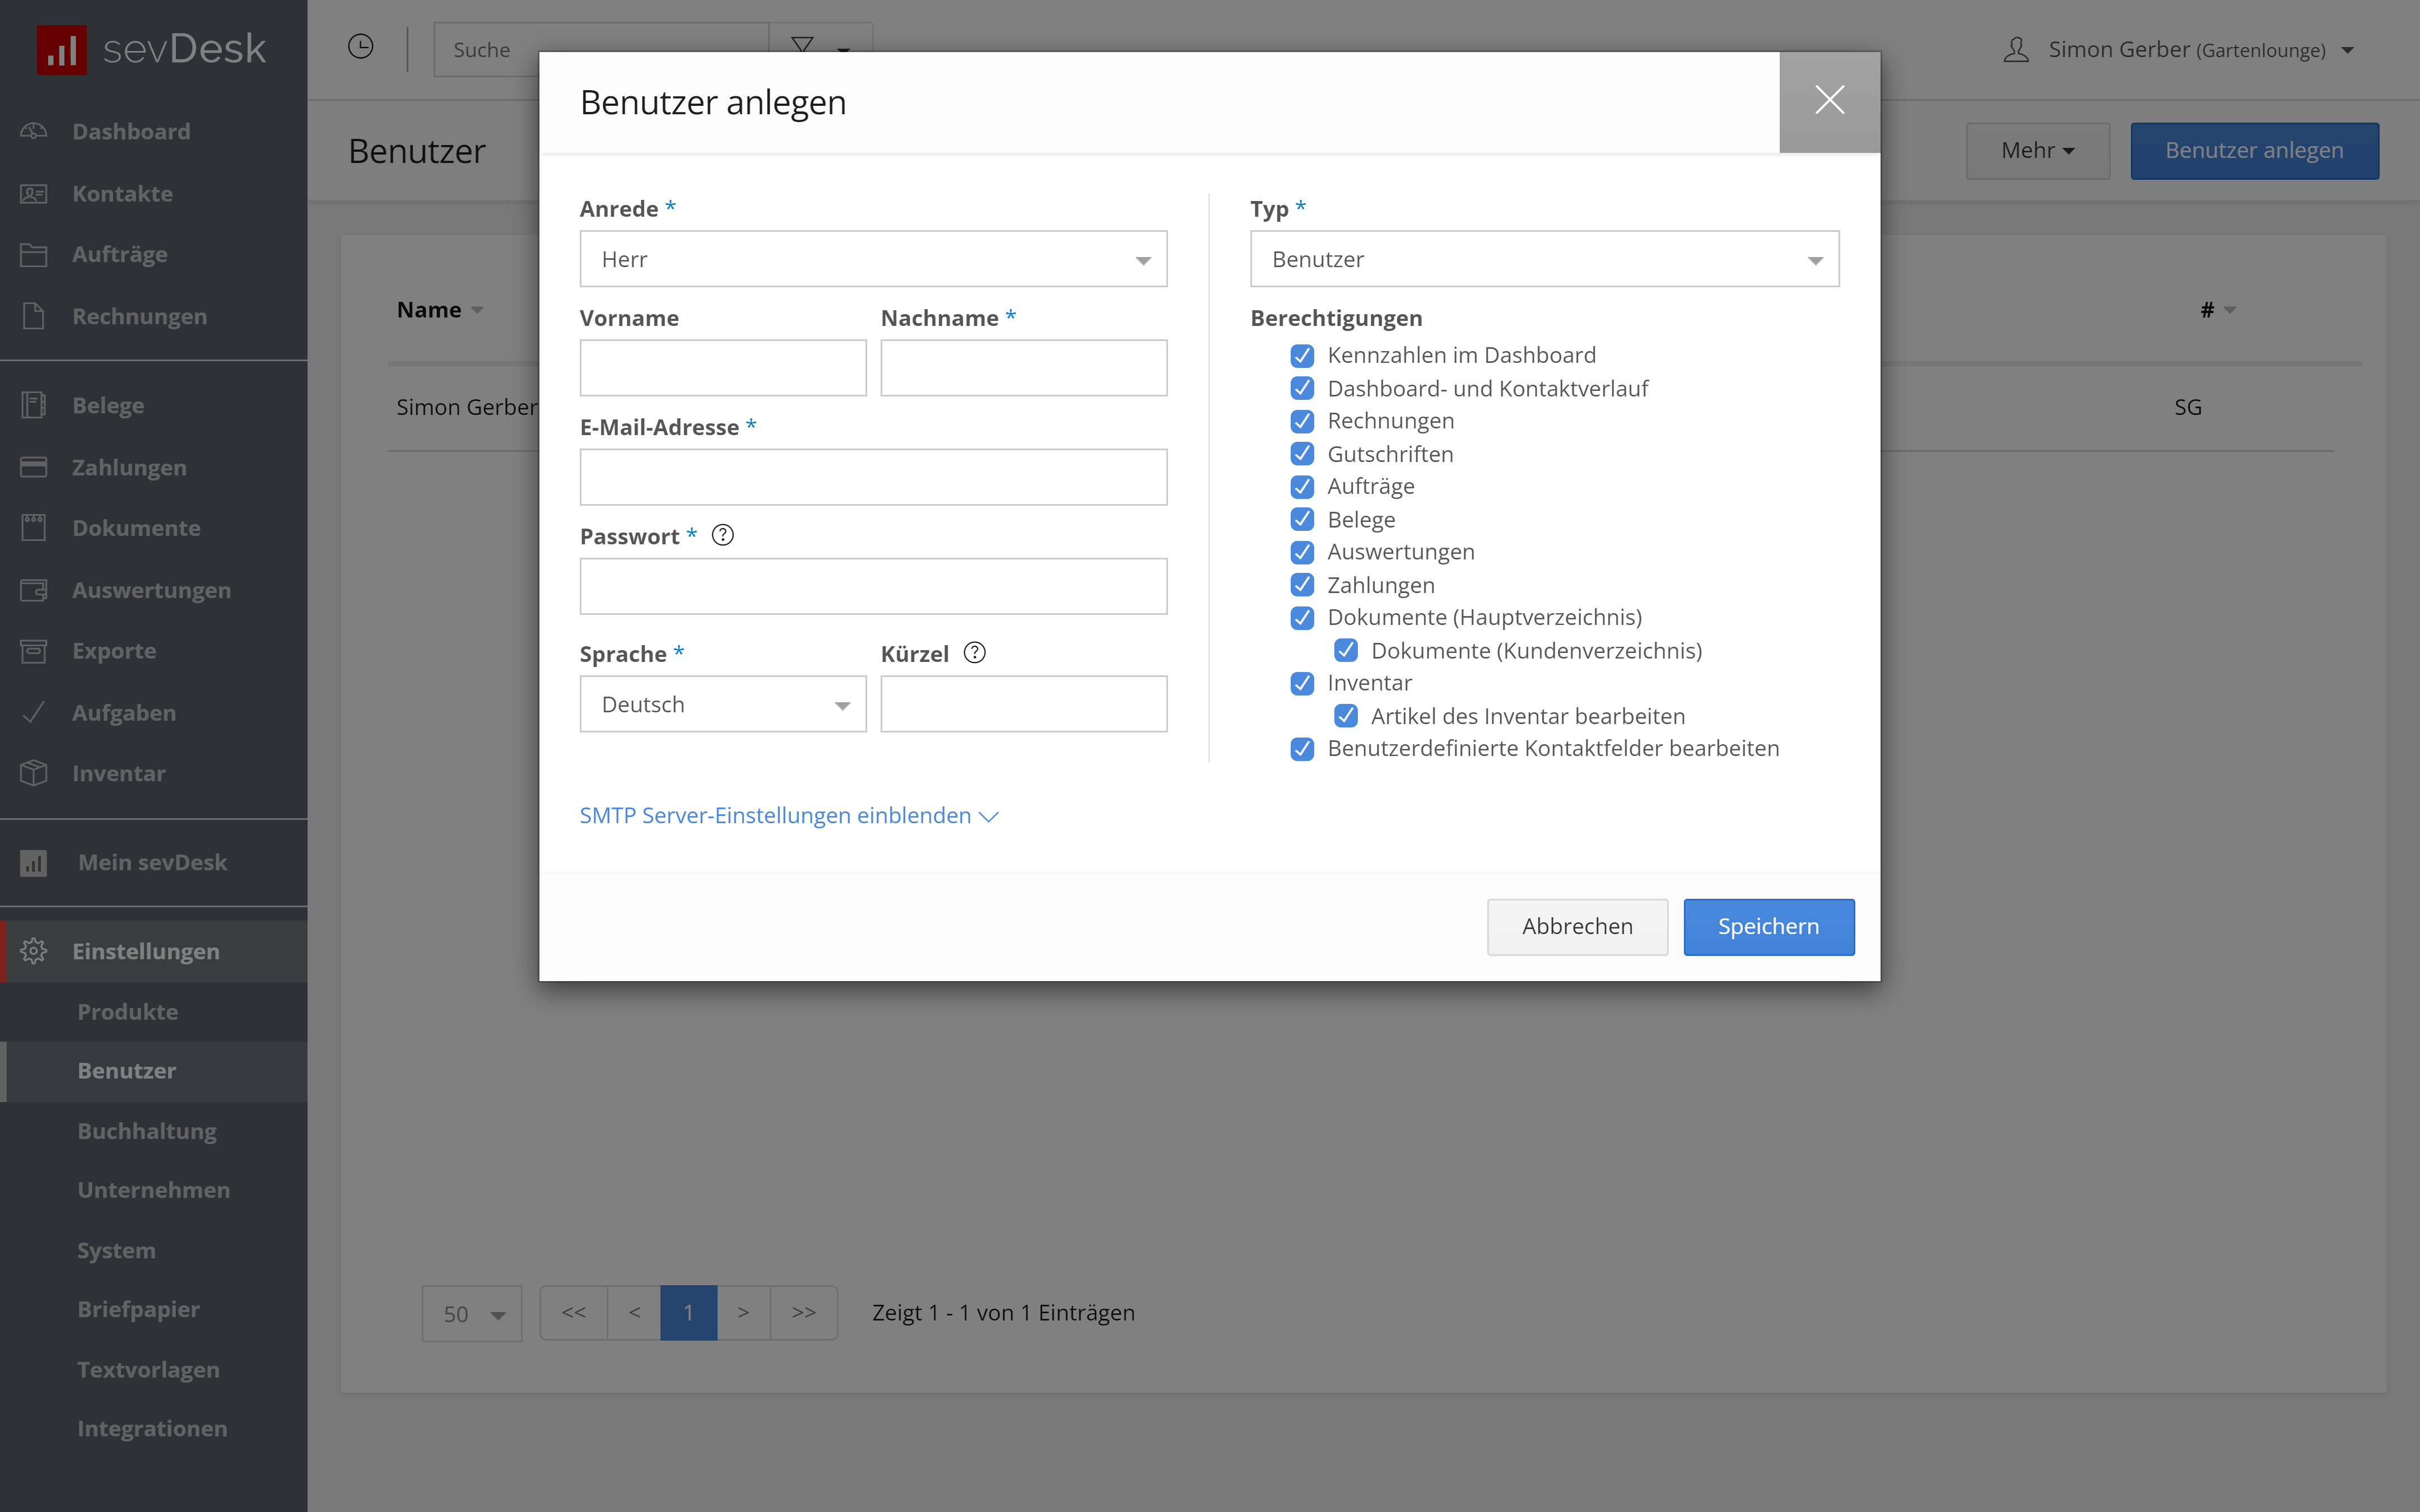Click the Nachname input field

pos(1024,368)
